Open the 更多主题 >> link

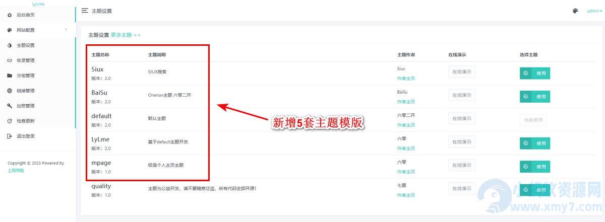pyautogui.click(x=126, y=35)
